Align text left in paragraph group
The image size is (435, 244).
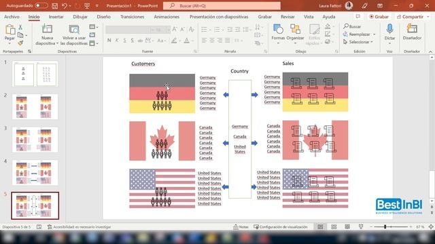pyautogui.click(x=204, y=41)
